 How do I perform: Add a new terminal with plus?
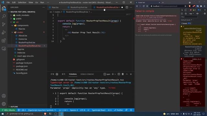(x=113, y=74)
